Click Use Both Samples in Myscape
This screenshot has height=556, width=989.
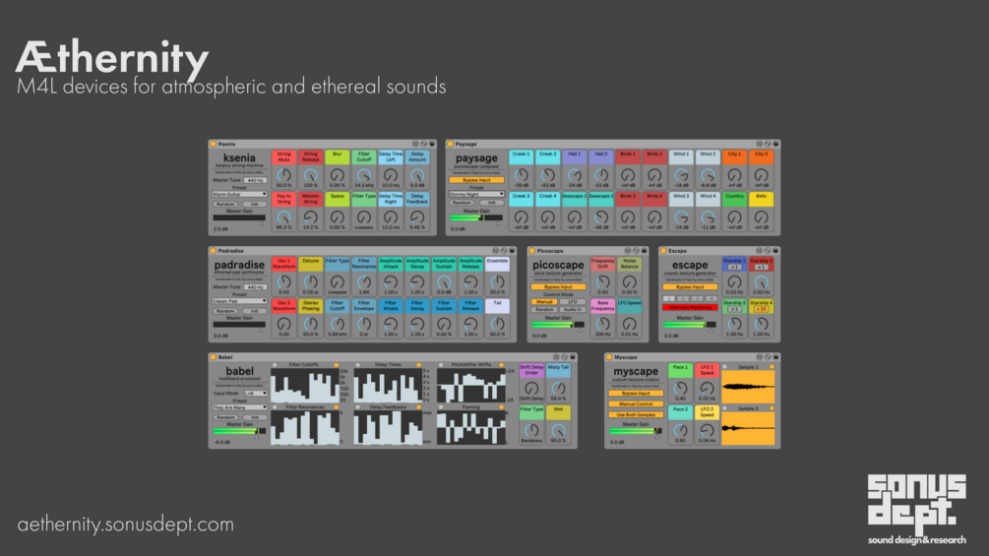636,415
